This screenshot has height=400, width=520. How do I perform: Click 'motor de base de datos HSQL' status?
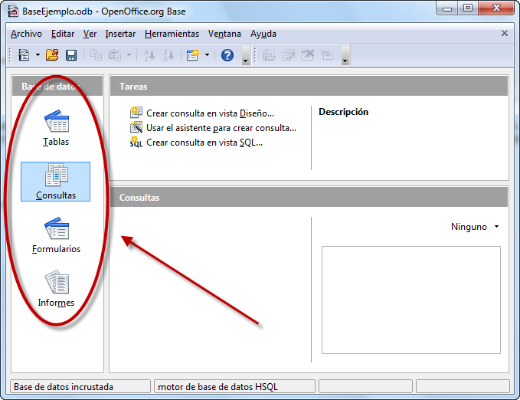[x=217, y=387]
